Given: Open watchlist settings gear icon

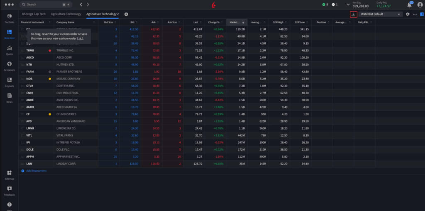Looking at the screenshot, I should [408, 14].
